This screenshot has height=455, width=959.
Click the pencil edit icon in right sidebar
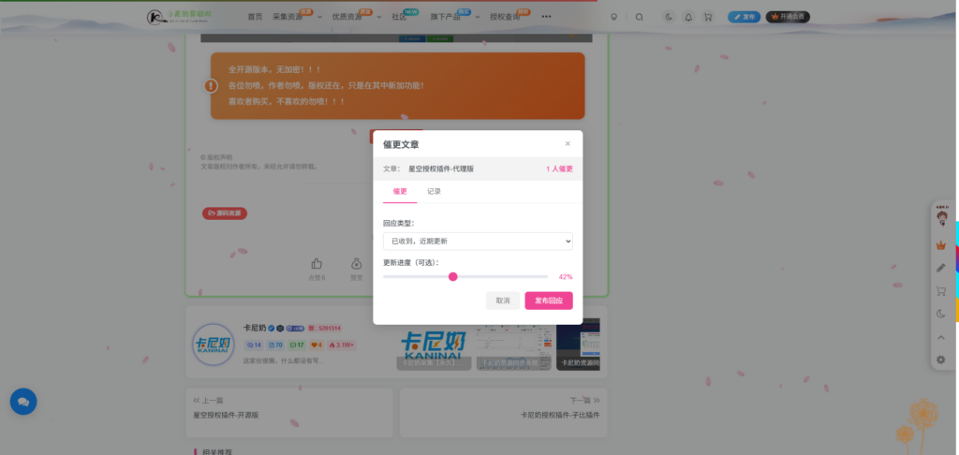tap(941, 268)
